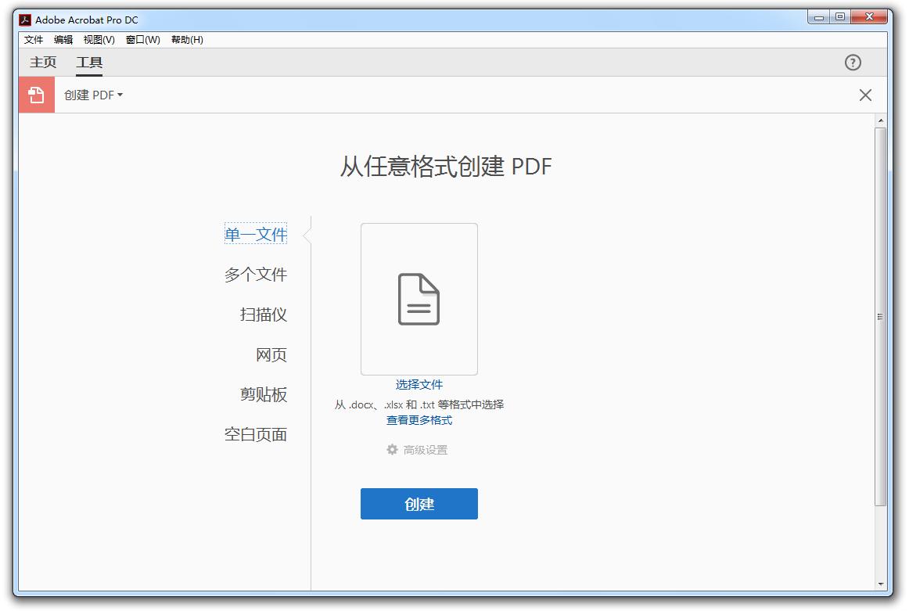Select the 单一文件 option

pyautogui.click(x=256, y=234)
